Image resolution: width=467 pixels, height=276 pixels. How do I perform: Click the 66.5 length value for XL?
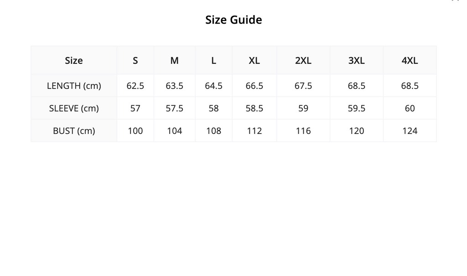[x=254, y=86]
